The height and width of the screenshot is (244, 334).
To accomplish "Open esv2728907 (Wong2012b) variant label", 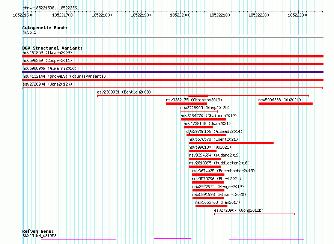I will click(x=239, y=210).
